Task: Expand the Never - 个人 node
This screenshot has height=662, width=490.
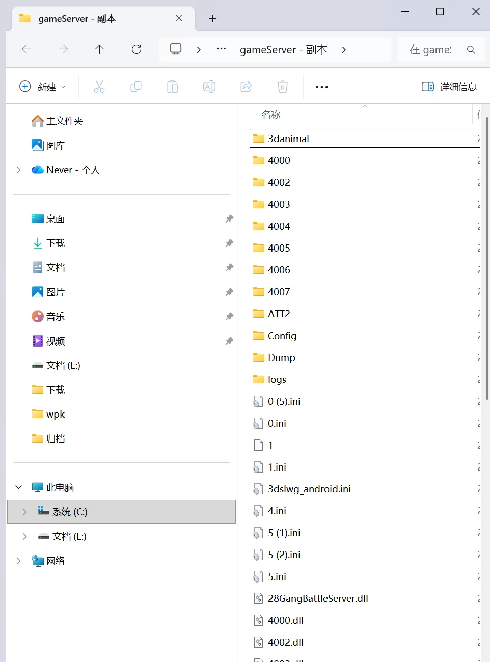Action: coord(18,170)
